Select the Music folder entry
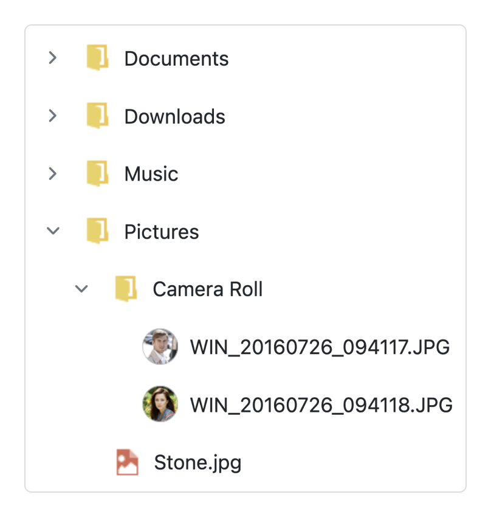 point(151,173)
